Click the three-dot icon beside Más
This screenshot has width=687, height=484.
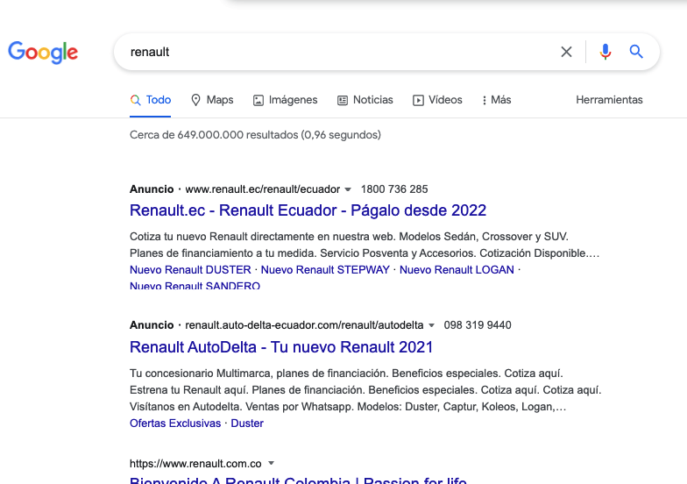[x=484, y=100]
